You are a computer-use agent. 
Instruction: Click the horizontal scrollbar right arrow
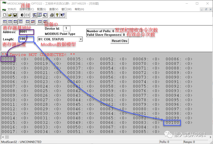(210, 137)
